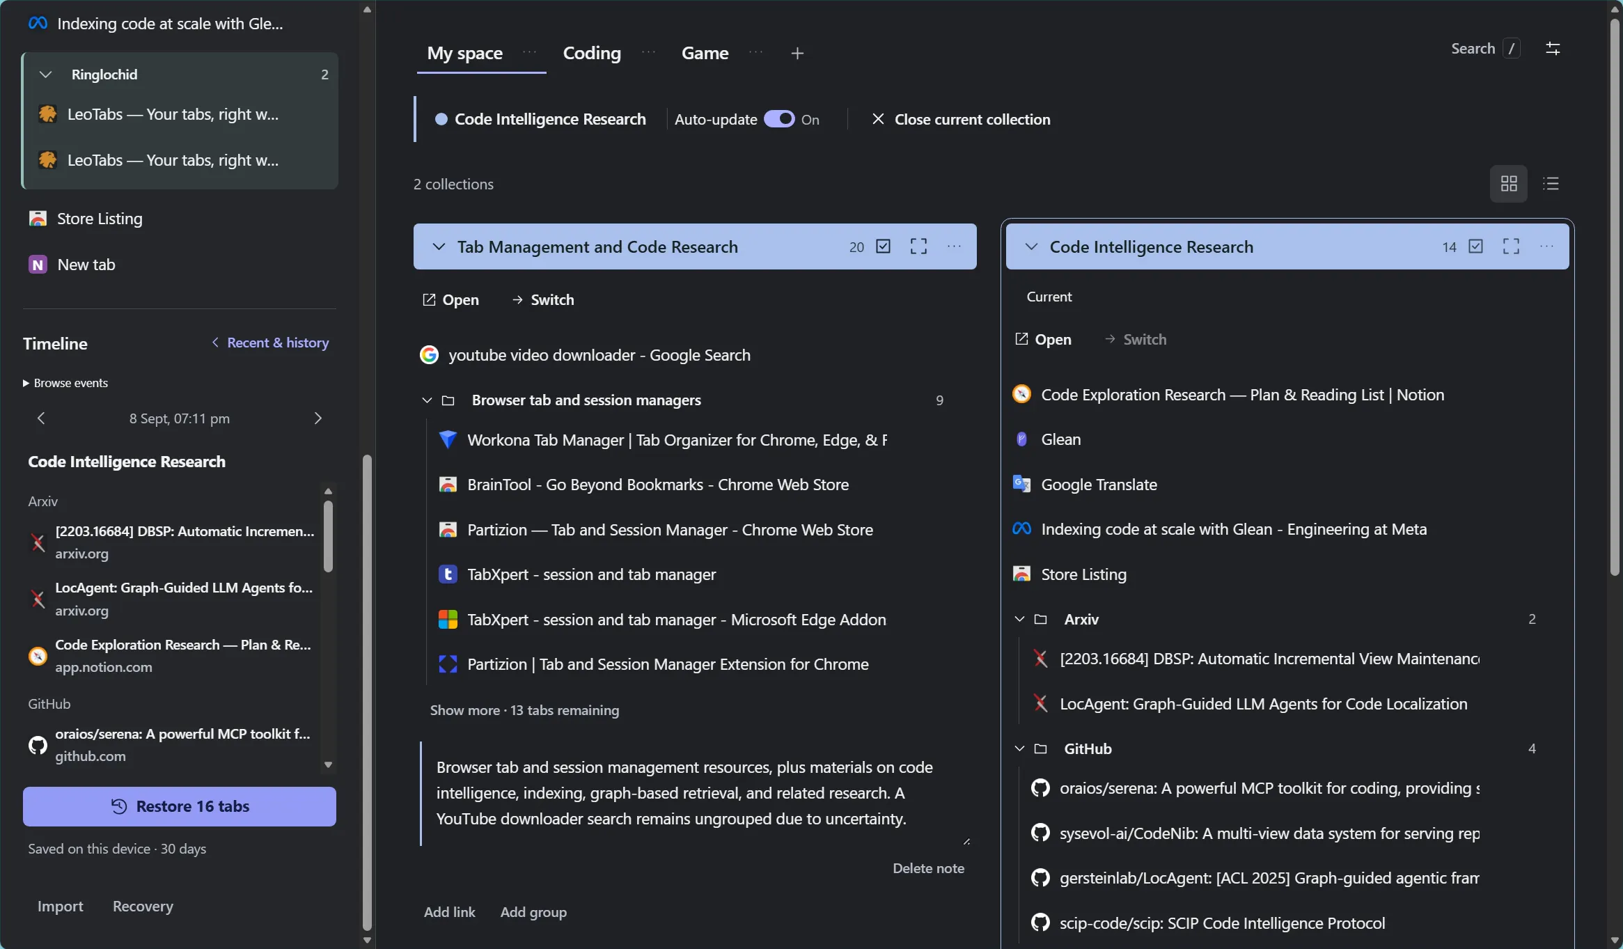Click the main page vertical scrollbar thumb
The width and height of the screenshot is (1623, 949).
1615,296
